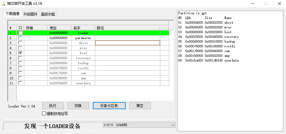
Task: Click the 路径 column header
Action: click(x=127, y=28)
